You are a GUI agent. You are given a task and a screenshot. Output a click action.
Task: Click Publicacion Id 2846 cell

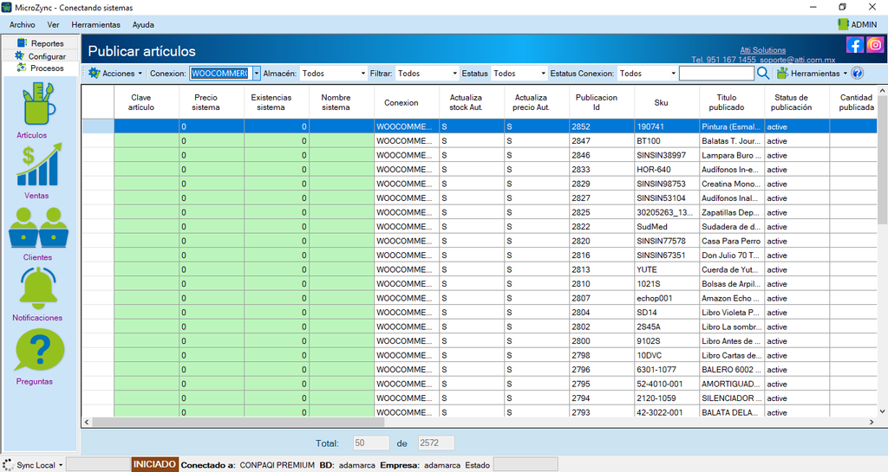click(602, 155)
